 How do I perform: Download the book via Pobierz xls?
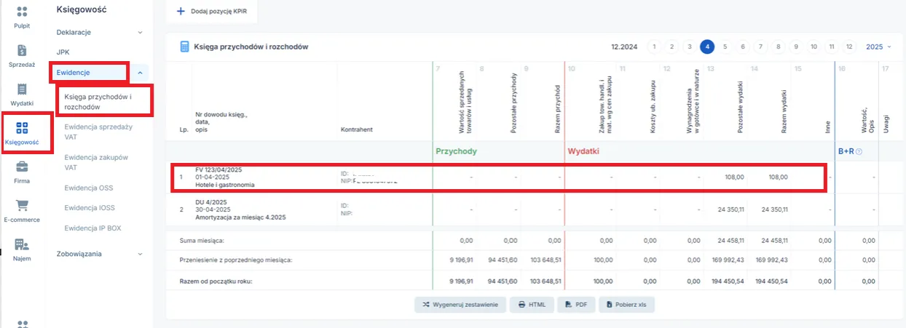(626, 305)
